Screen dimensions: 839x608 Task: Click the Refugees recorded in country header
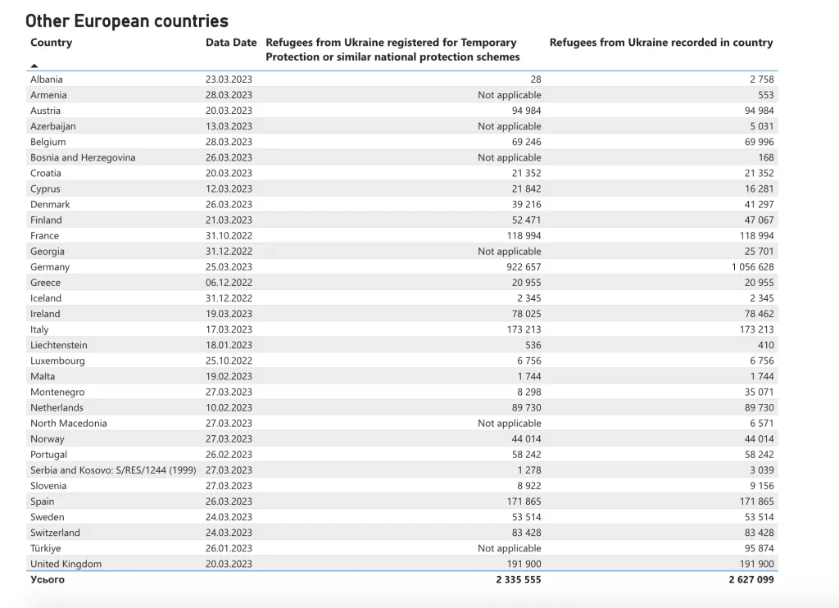pos(660,43)
